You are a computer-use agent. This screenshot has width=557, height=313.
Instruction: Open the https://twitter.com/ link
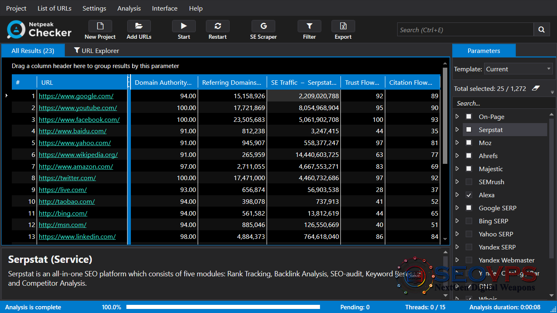tap(67, 178)
